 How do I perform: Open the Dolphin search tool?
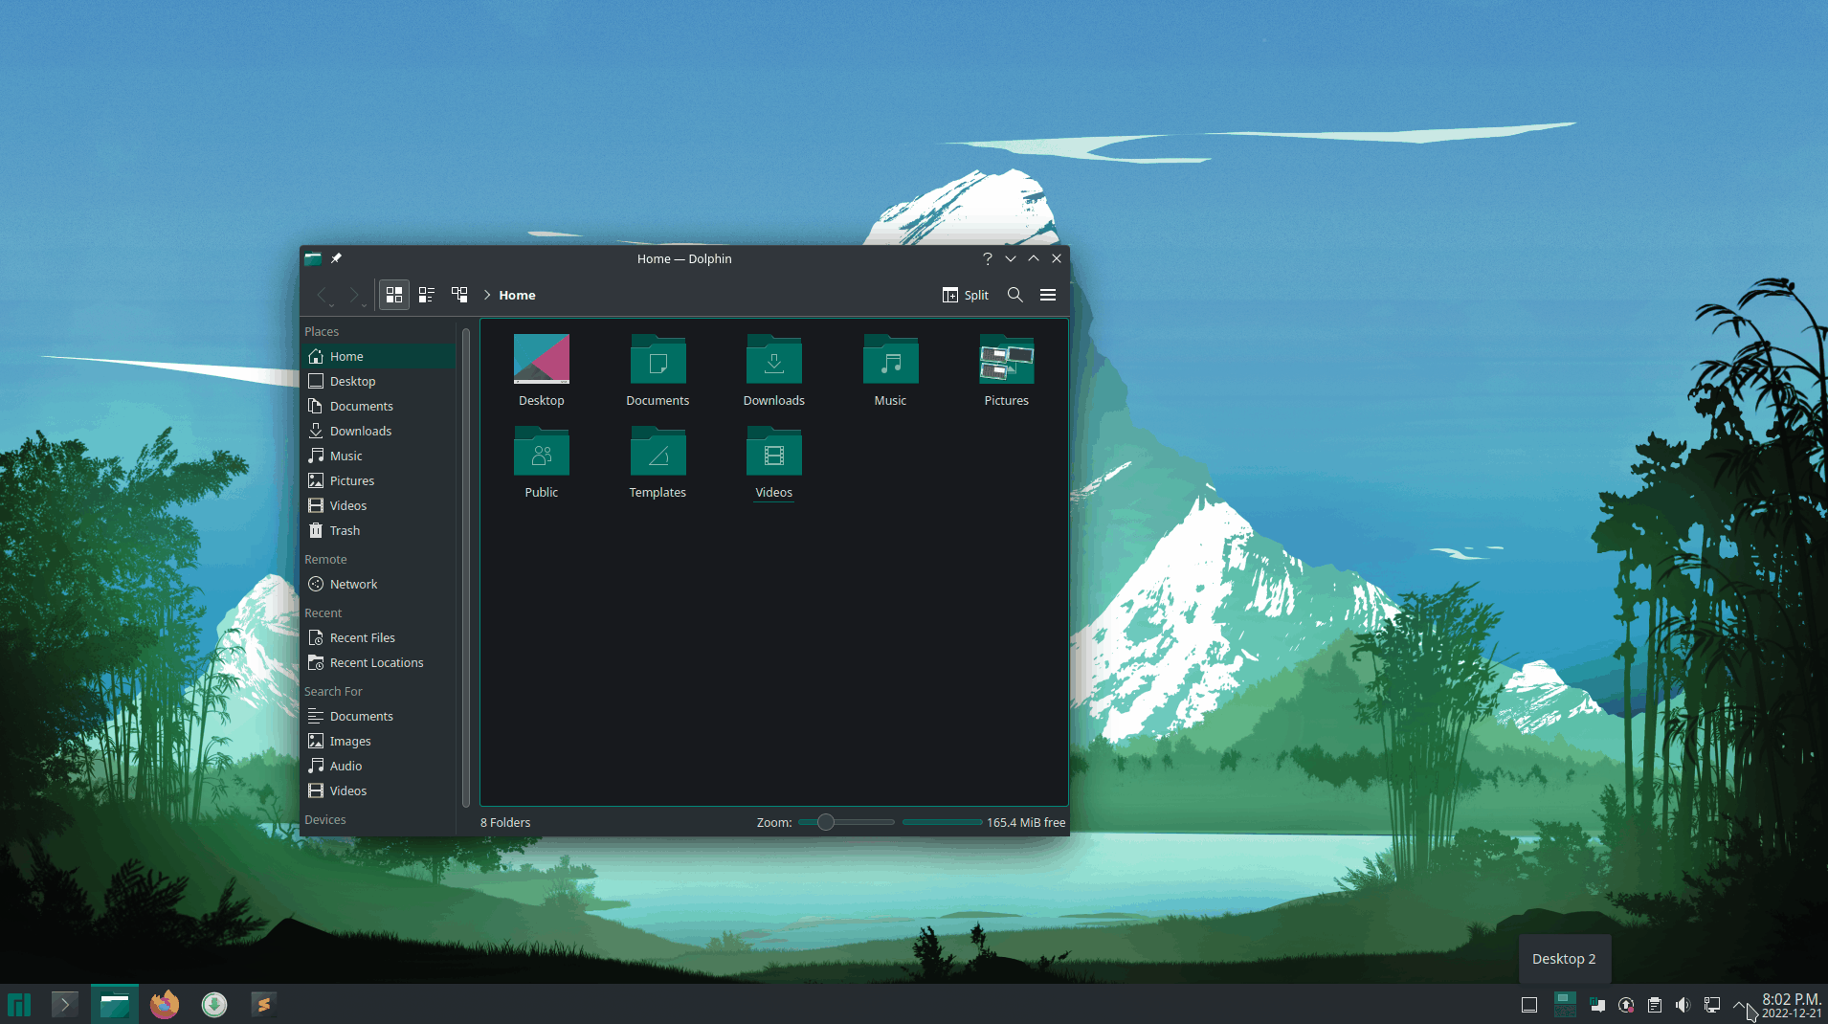point(1015,295)
